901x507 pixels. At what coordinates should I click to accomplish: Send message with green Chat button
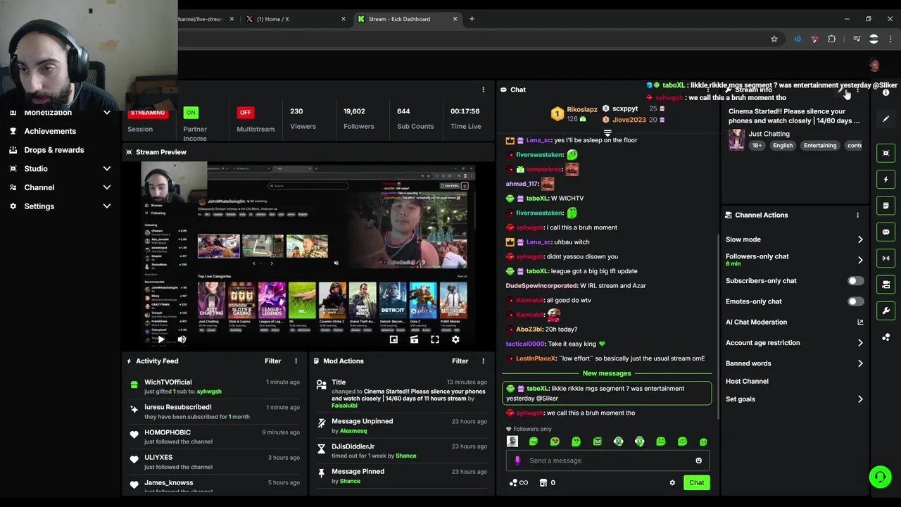pos(696,483)
